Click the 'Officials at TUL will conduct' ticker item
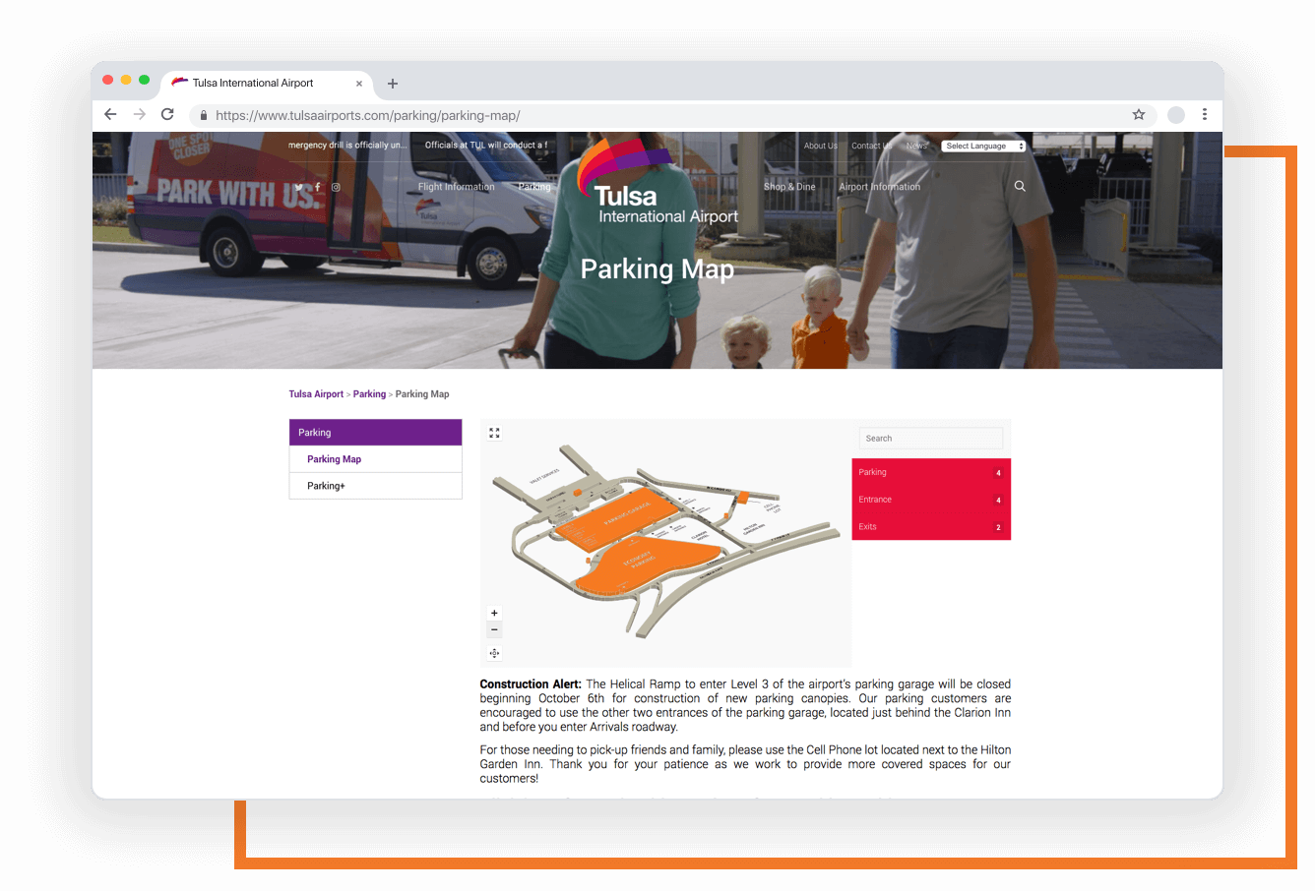1315x891 pixels. (486, 145)
